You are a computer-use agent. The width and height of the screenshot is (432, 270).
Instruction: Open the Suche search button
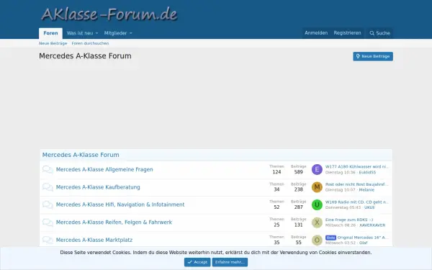pos(379,33)
